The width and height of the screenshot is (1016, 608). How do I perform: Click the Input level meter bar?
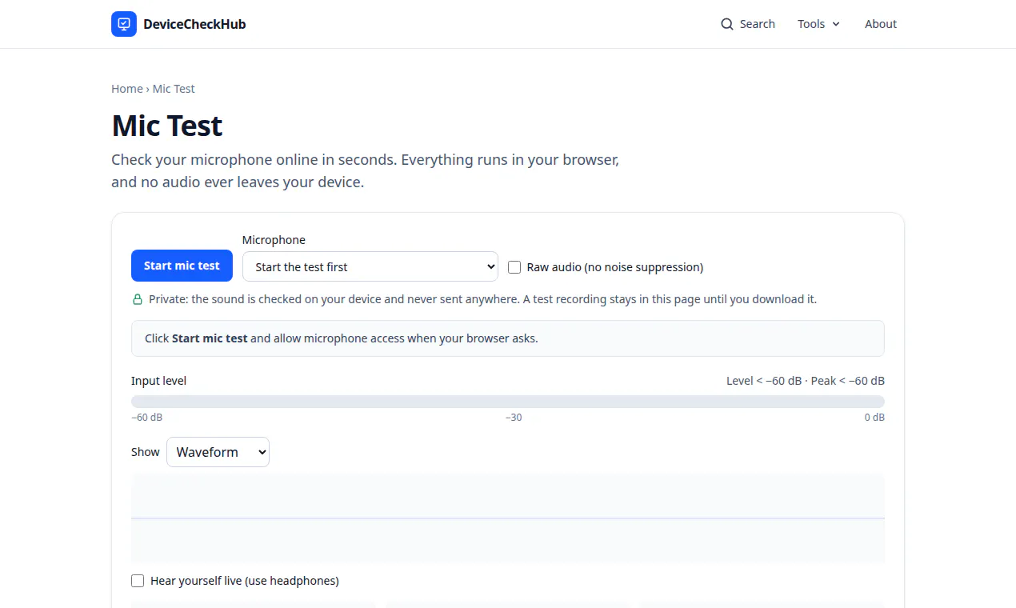tap(508, 402)
